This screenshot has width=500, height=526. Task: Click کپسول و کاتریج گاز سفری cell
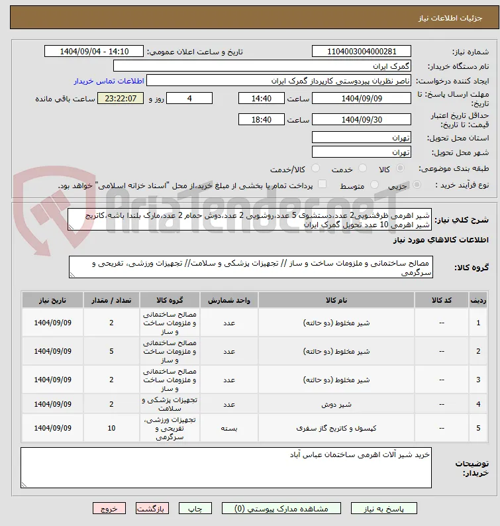336,428
